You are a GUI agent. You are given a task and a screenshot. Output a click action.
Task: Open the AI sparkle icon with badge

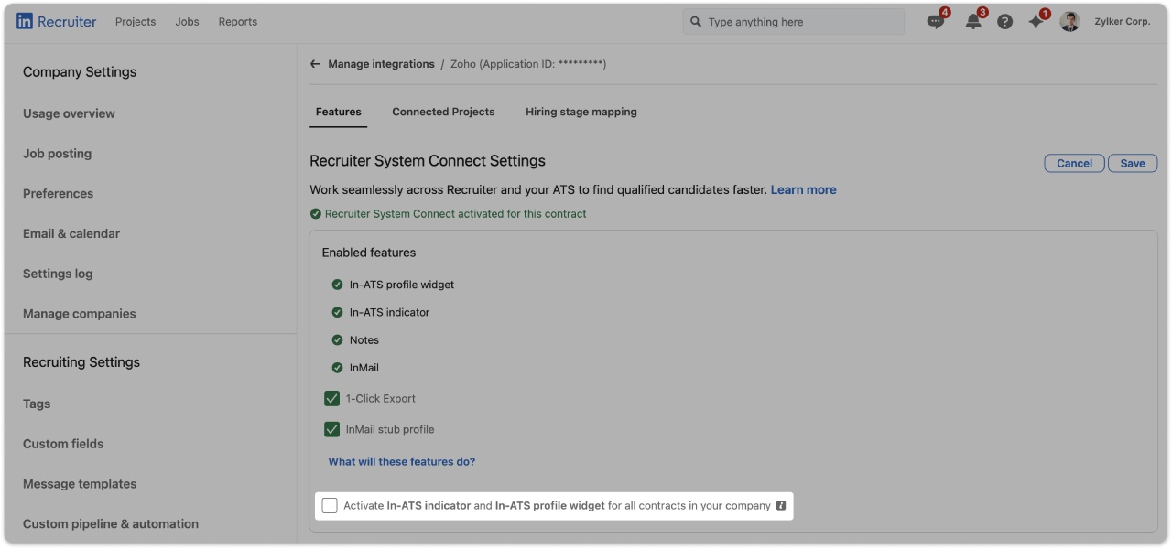click(1036, 21)
